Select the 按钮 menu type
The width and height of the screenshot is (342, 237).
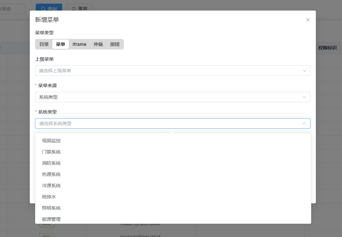click(x=115, y=44)
